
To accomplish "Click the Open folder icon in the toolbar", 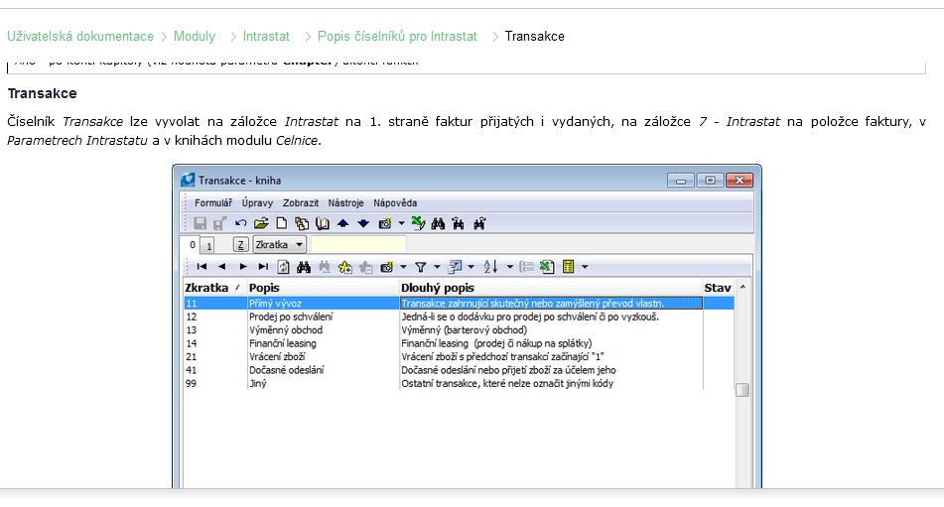I will tap(261, 223).
